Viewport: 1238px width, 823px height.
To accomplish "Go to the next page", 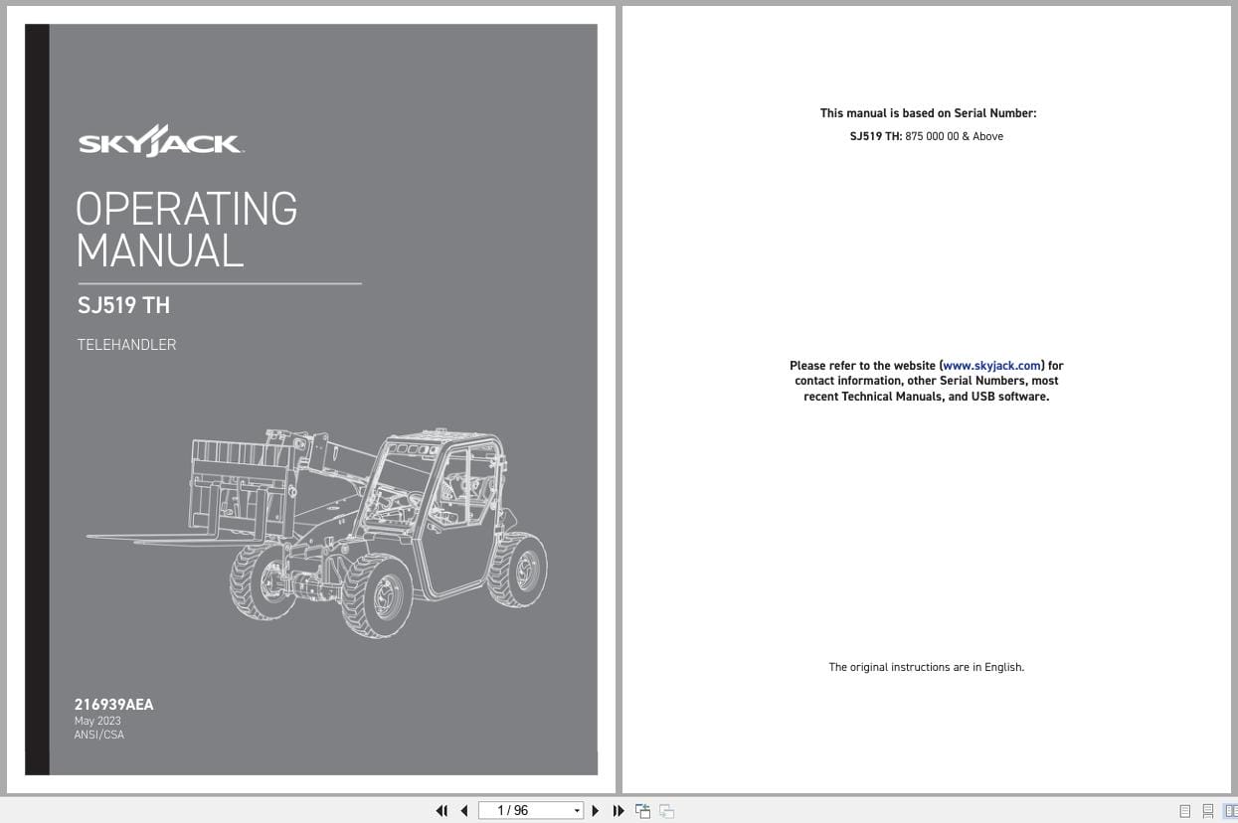I will pos(595,811).
